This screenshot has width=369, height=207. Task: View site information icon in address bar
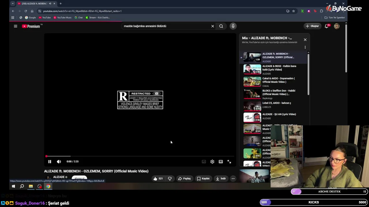coord(39,11)
